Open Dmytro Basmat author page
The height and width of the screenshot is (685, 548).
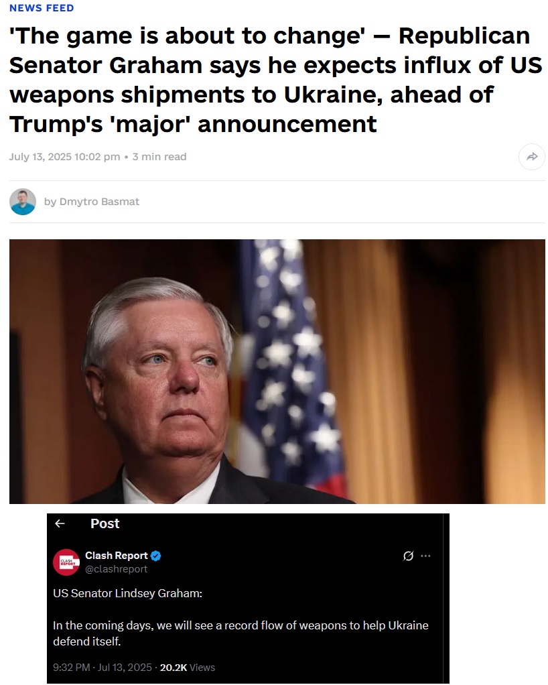tap(99, 201)
